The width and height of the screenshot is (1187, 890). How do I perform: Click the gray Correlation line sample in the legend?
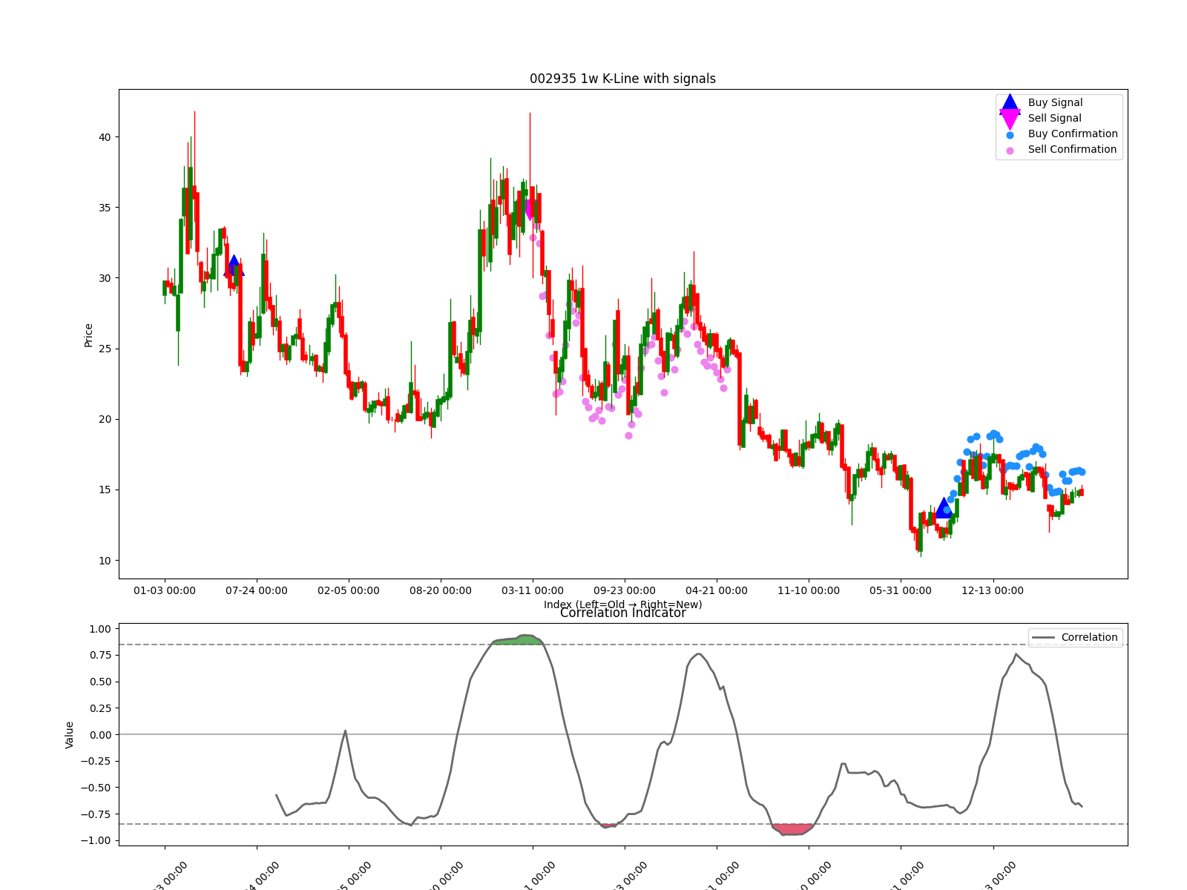coord(1044,638)
